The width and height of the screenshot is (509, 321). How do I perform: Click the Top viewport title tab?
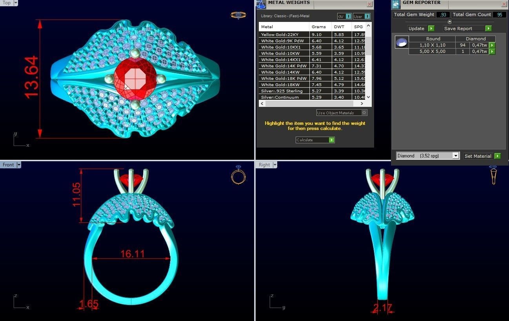7,3
